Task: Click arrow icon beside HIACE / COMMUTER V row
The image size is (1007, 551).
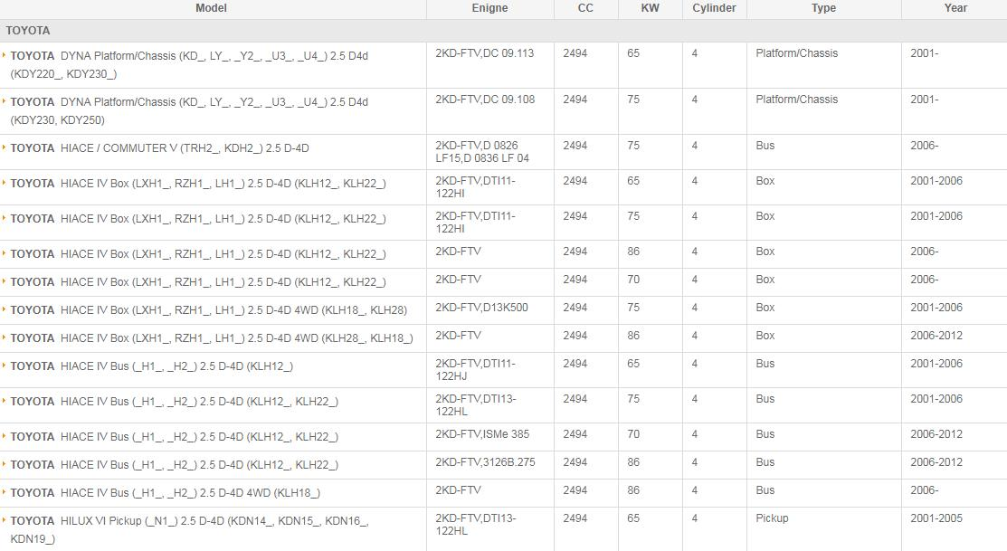Action: click(5, 147)
